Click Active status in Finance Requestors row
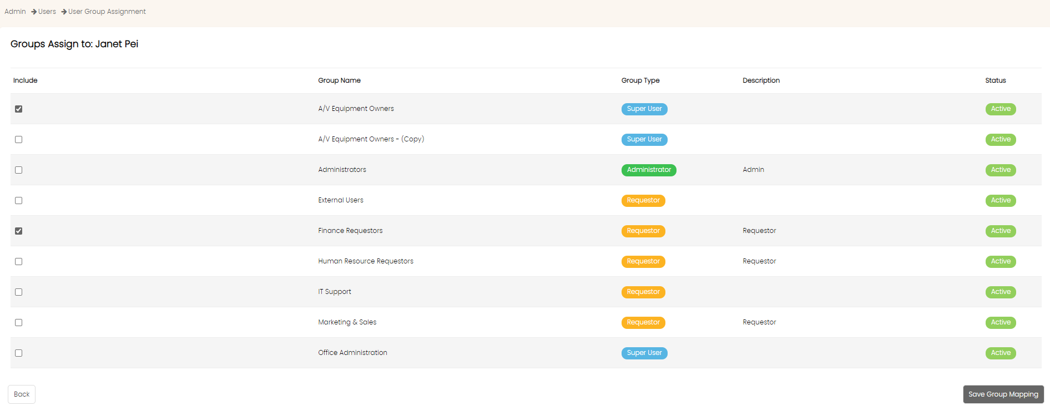Image resolution: width=1050 pixels, height=411 pixels. [1001, 231]
